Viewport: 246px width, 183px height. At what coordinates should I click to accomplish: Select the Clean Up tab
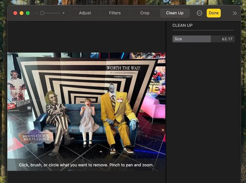coord(175,13)
